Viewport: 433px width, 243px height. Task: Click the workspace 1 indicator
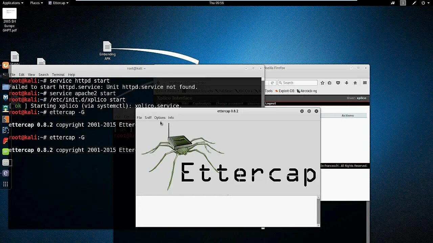tap(403, 3)
